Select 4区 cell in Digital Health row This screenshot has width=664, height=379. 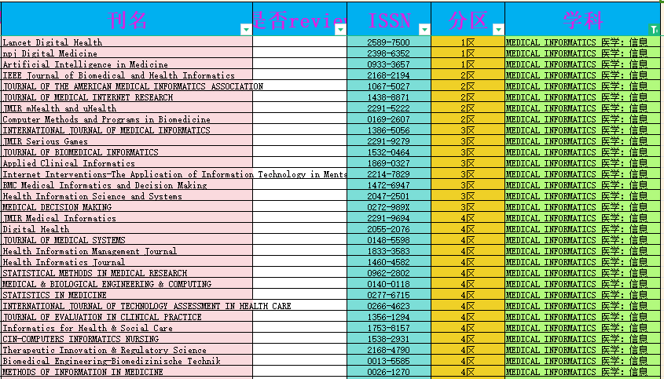(x=468, y=229)
